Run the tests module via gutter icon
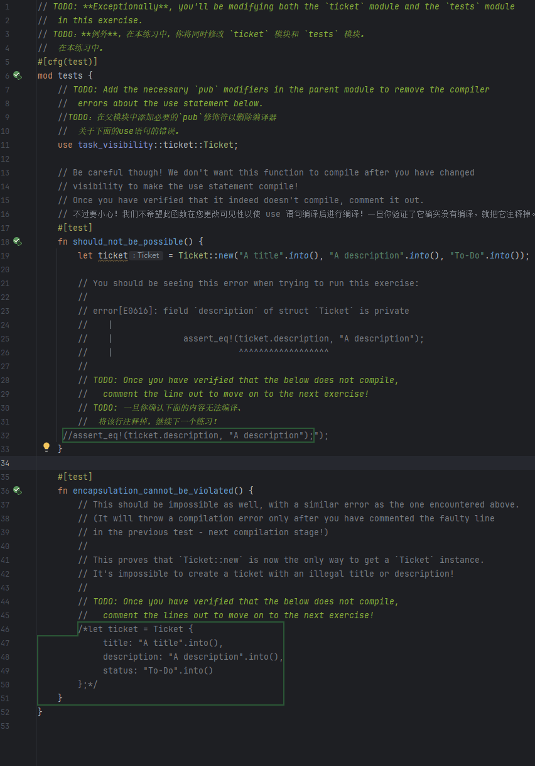The height and width of the screenshot is (766, 535). coord(18,75)
